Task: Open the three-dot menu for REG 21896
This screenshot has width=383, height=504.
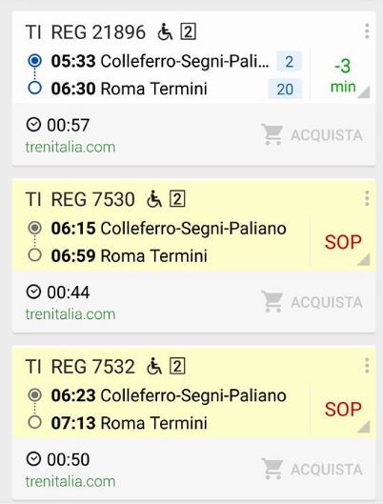Action: [x=367, y=31]
